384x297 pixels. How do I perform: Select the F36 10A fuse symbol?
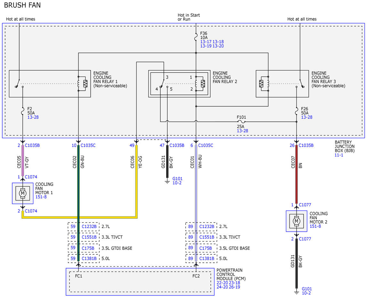coord(196,37)
